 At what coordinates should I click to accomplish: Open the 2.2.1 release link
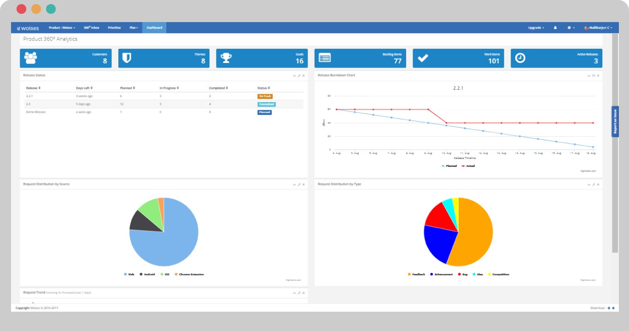point(29,96)
